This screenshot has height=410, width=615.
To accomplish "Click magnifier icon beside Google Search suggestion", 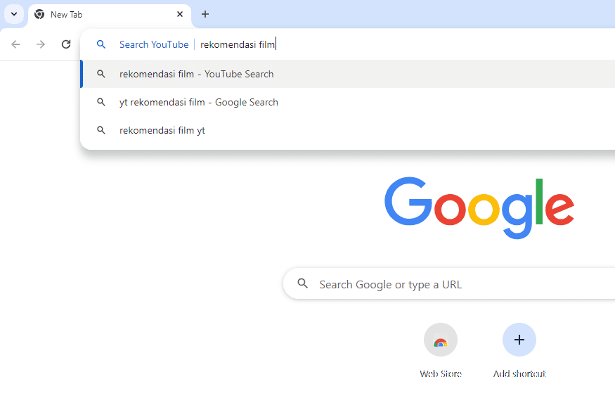I will coord(101,102).
